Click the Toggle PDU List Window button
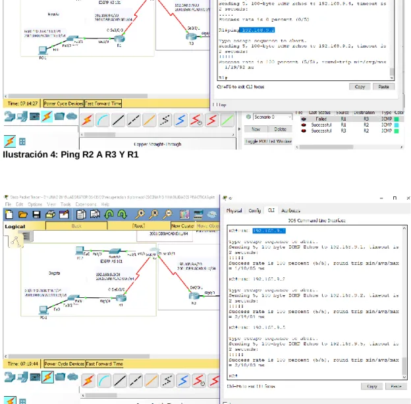Image resolution: width=411 pixels, height=404 pixels. (268, 142)
